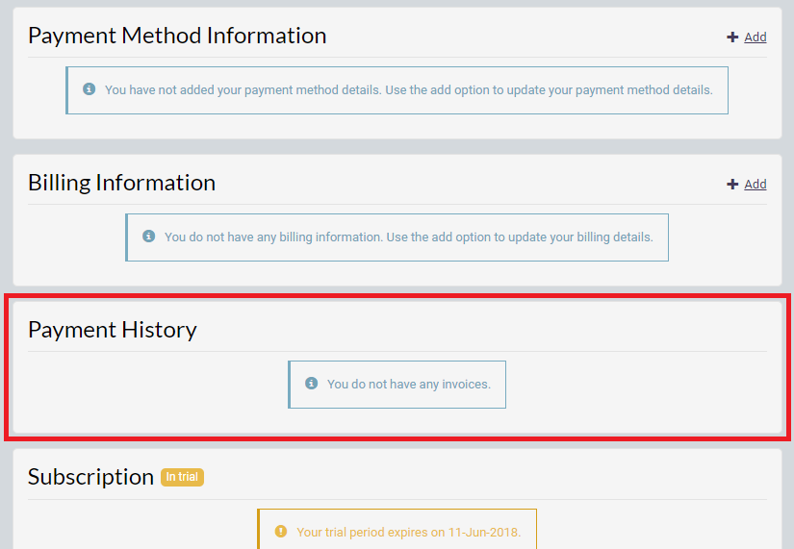794x549 pixels.
Task: Click 'Use the add option' payment method sentence
Action: [x=549, y=90]
